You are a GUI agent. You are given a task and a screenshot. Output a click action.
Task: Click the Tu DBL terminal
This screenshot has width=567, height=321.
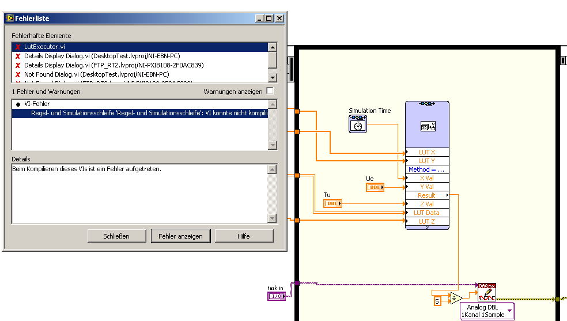pyautogui.click(x=332, y=203)
